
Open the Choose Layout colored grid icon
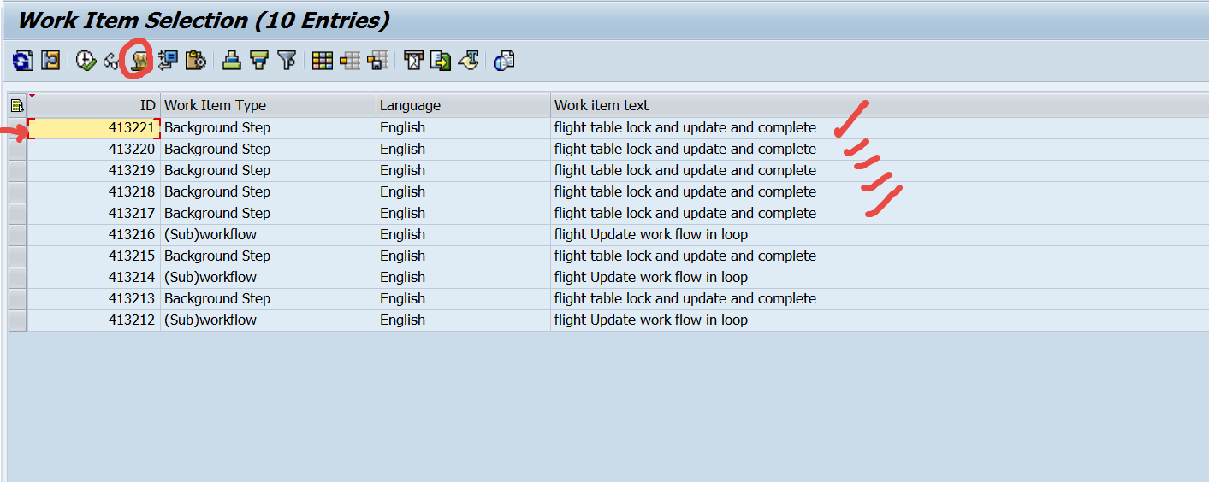(322, 61)
